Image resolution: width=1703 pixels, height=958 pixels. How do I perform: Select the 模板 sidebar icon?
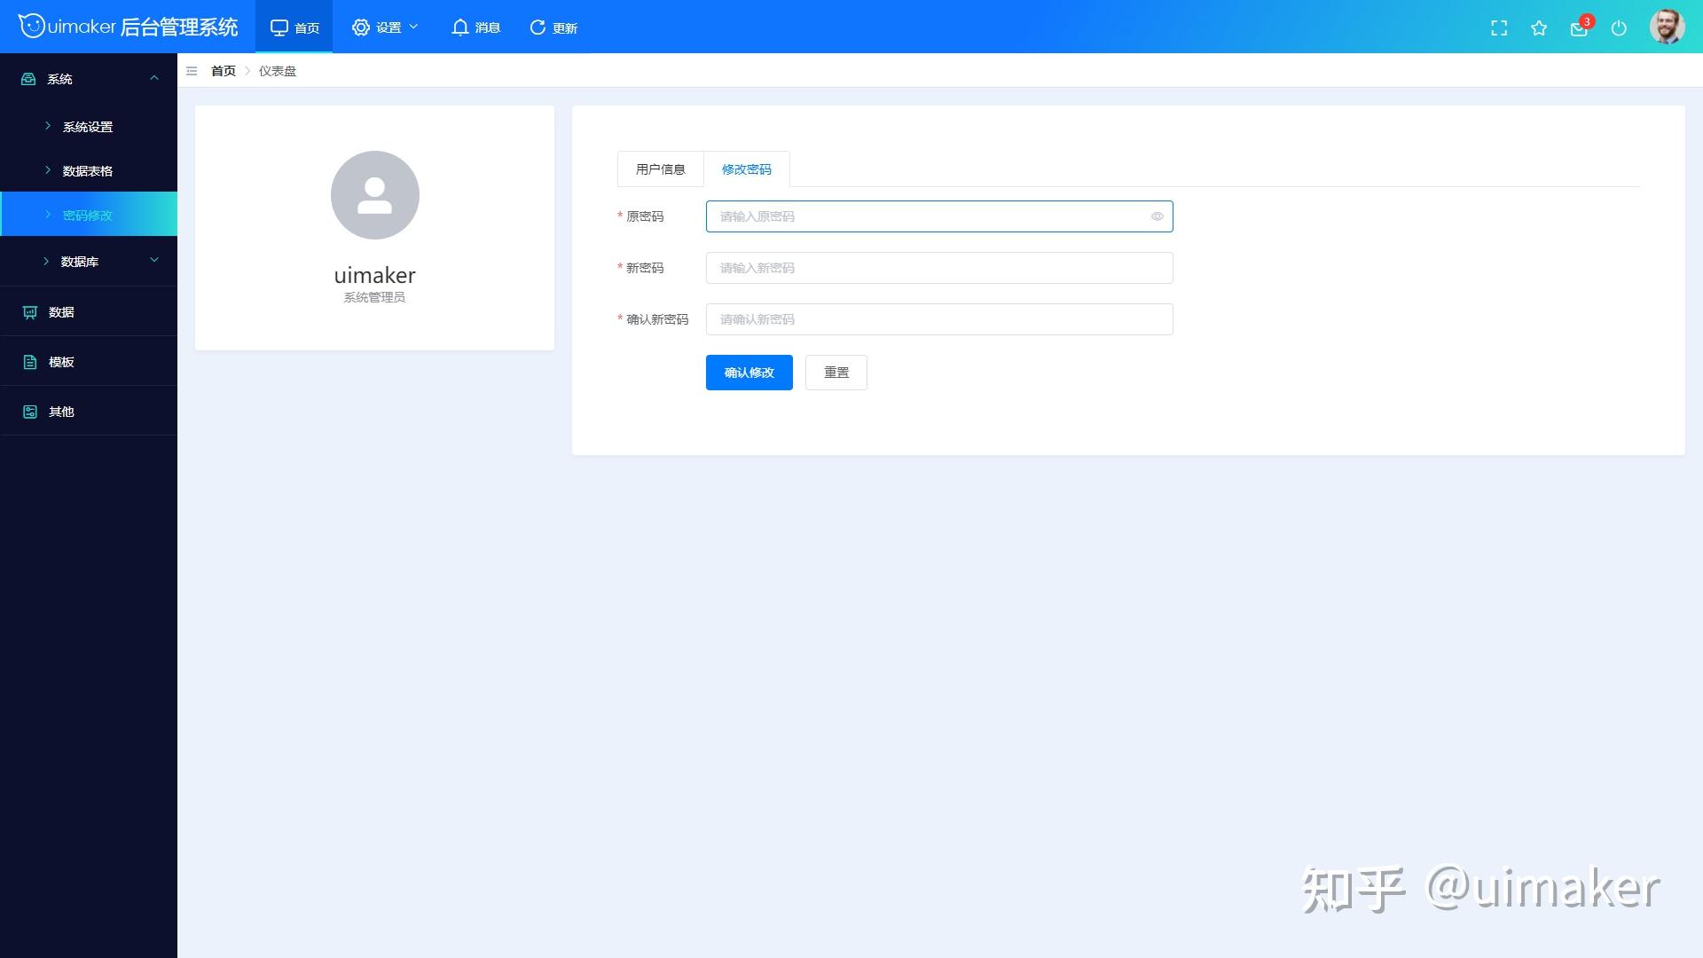click(60, 361)
